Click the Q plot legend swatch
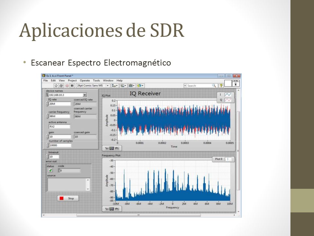Viewport: 314px width, 236px height. pyautogui.click(x=228, y=100)
